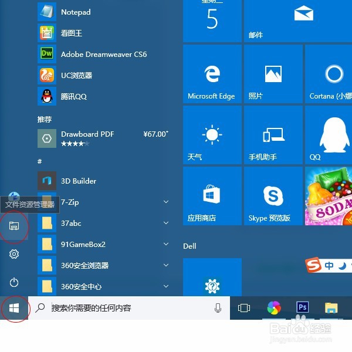The image size is (352, 352).
Task: Open the Cortana tile
Action: click(x=329, y=74)
